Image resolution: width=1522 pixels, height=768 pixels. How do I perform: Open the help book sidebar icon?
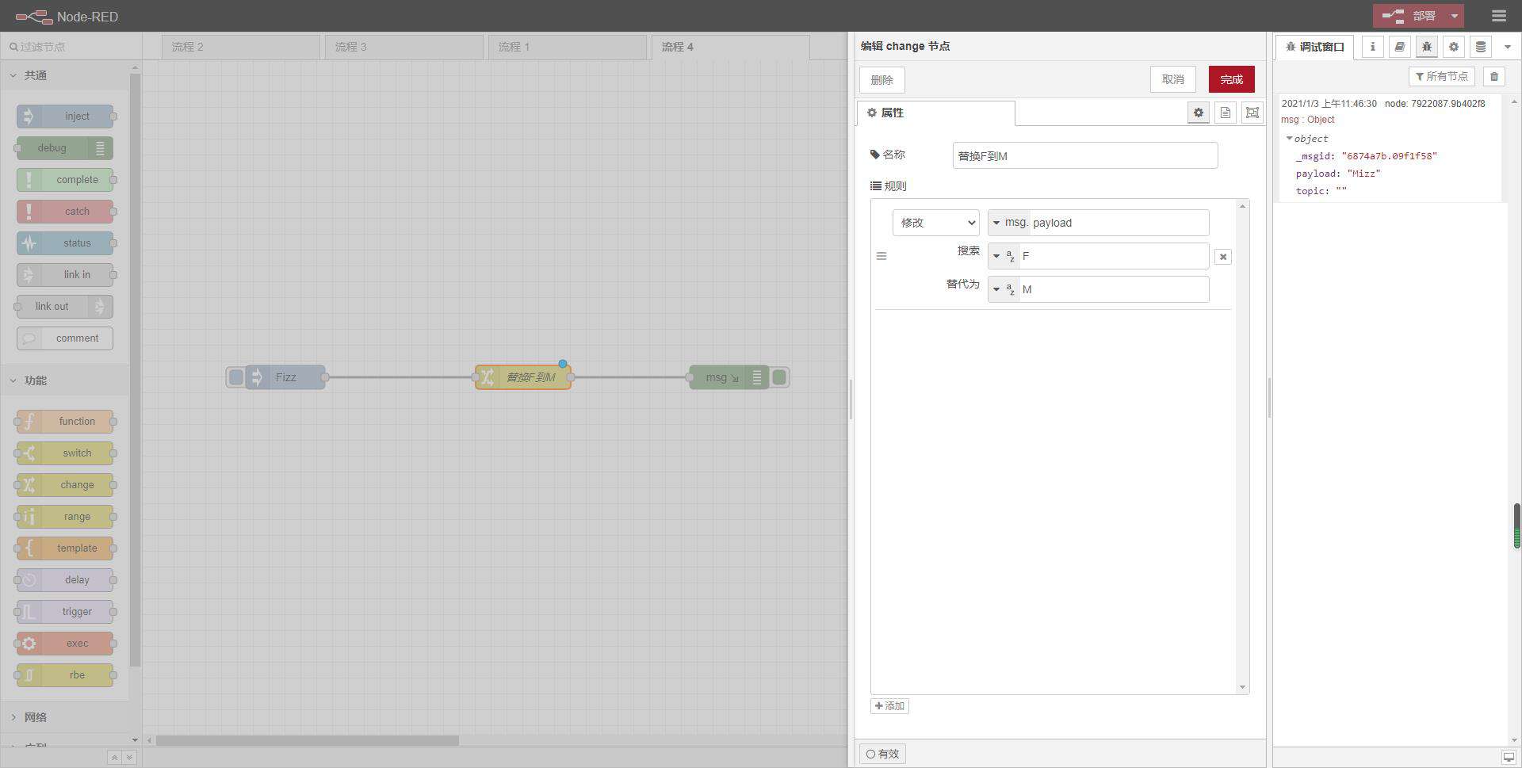(1399, 47)
